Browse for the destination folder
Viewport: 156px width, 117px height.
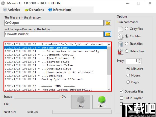(108, 34)
